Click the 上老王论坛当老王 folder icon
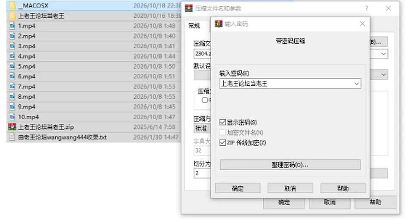The height and width of the screenshot is (224, 413). click(12, 16)
